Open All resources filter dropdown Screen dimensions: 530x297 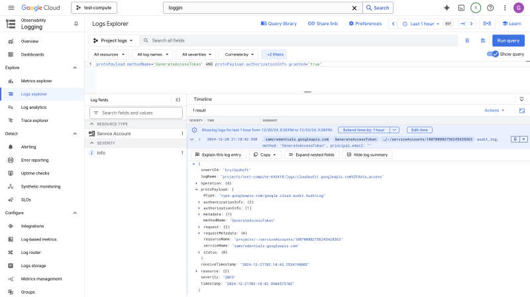click(109, 54)
